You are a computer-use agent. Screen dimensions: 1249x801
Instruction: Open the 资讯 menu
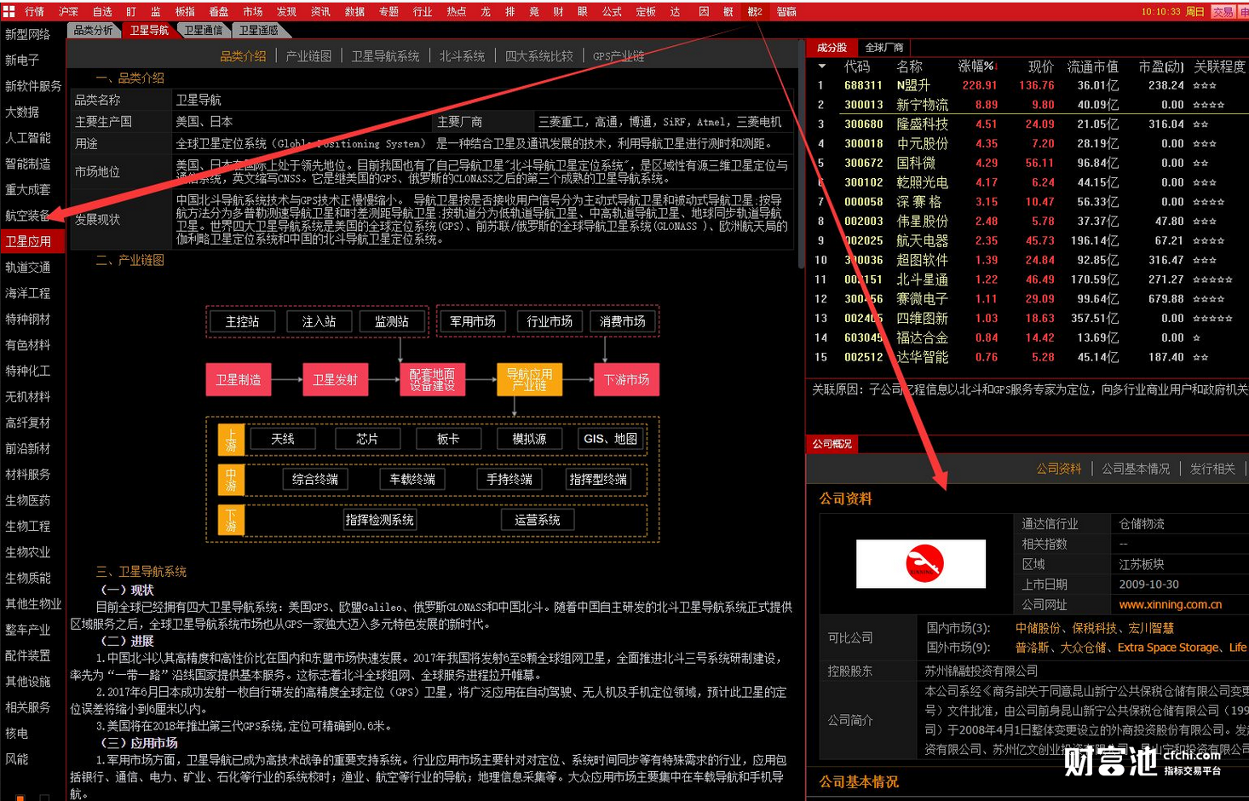click(x=320, y=12)
